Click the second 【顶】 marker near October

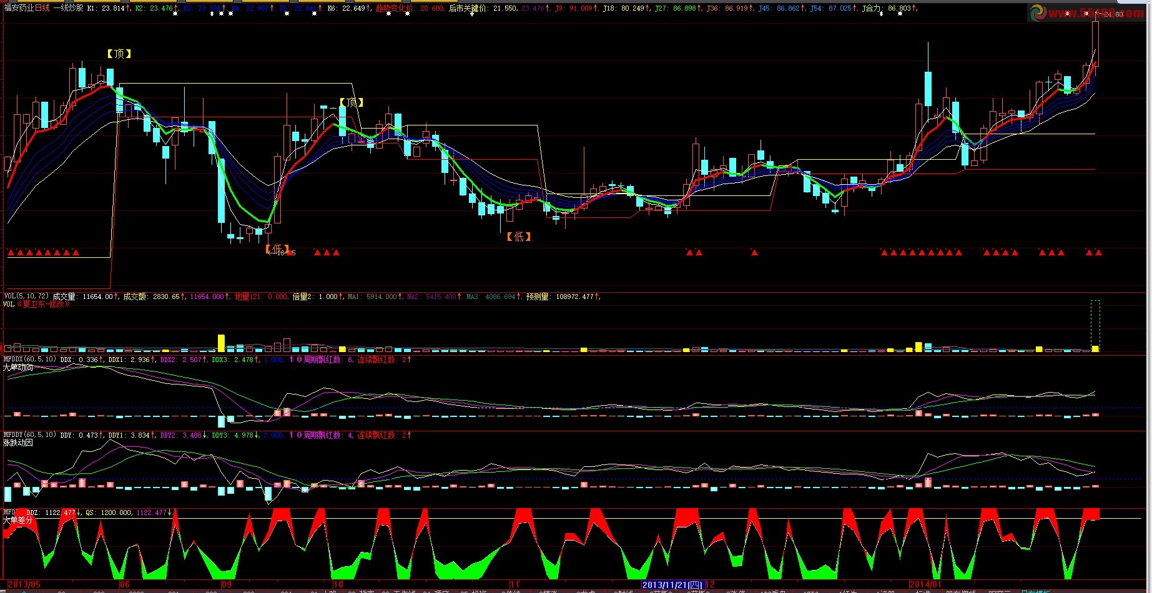coord(352,102)
